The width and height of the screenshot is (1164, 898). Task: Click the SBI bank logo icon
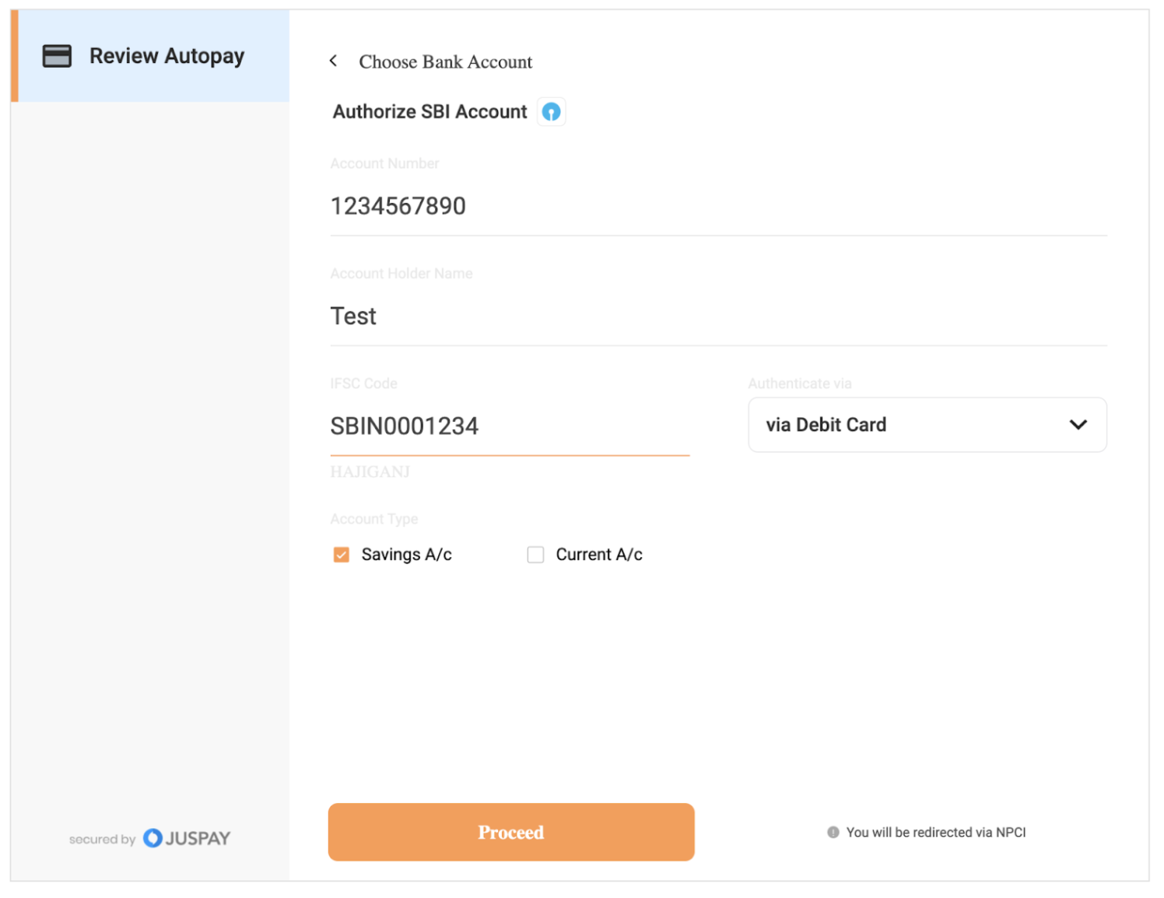[x=551, y=112]
